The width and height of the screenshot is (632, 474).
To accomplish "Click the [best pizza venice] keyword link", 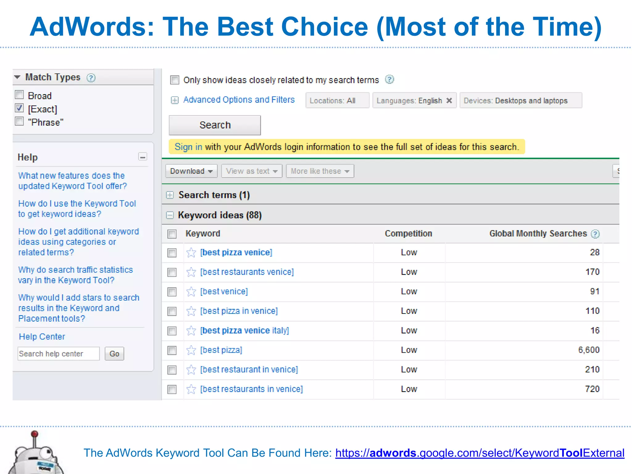I will pyautogui.click(x=236, y=252).
